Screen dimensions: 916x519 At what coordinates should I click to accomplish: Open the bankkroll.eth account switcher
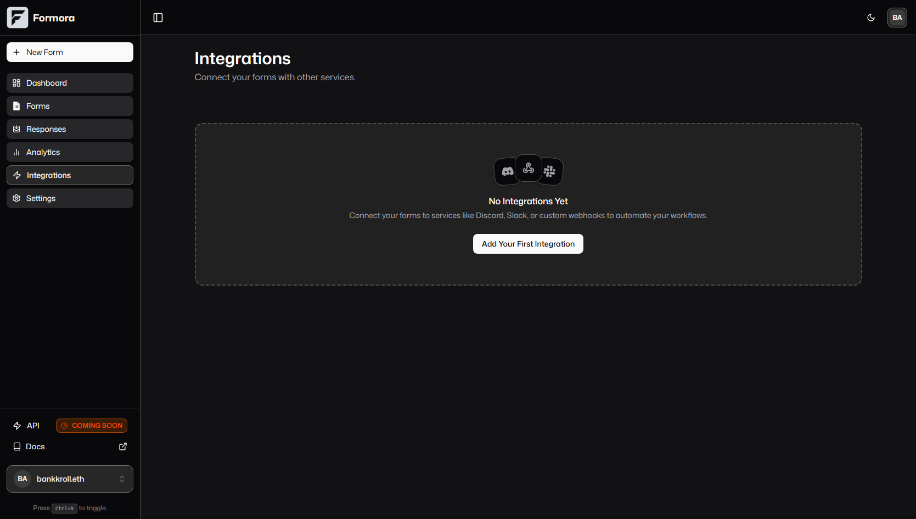point(70,478)
